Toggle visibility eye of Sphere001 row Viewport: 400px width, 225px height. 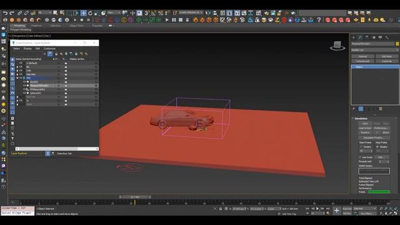24,93
